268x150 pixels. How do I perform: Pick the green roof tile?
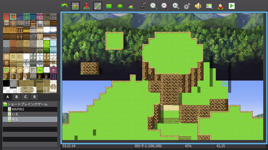[x=26, y=17]
